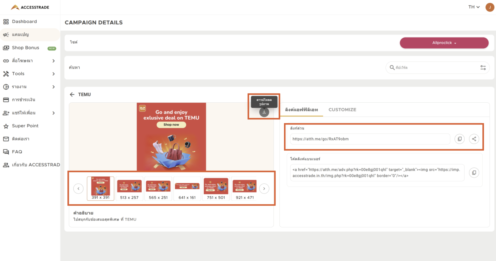Image resolution: width=496 pixels, height=261 pixels.
Task: Click the โค้ดลิงค์แบนเนอร์ label
Action: (x=305, y=159)
